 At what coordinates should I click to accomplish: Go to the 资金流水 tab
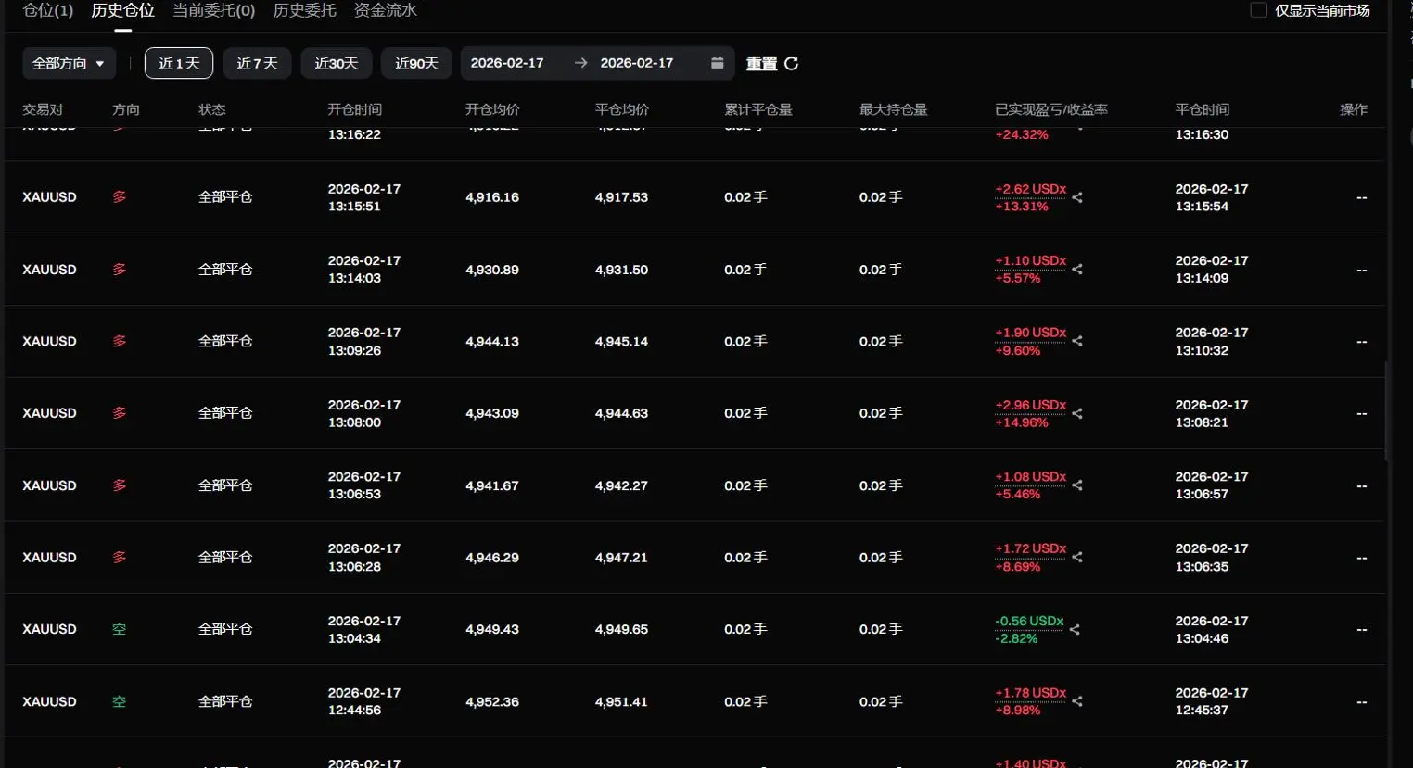click(x=386, y=10)
